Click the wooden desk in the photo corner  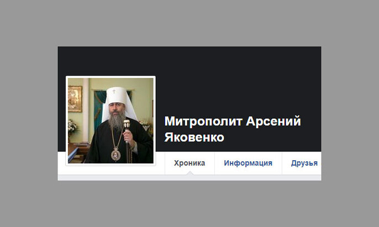(x=77, y=152)
